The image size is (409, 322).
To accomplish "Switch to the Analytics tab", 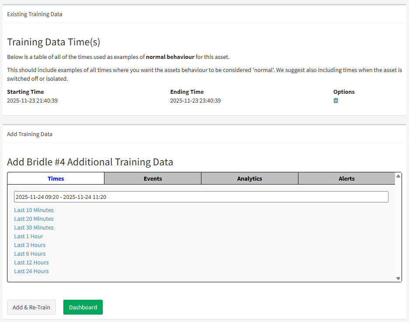I will tap(250, 178).
